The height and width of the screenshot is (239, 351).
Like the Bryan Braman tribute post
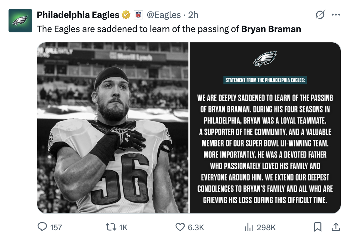[180, 227]
